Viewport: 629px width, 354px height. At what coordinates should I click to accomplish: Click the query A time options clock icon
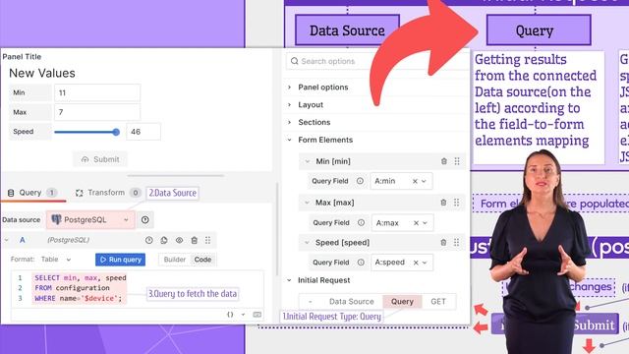coord(149,240)
